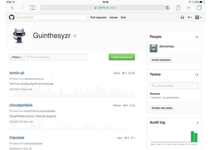Open the People heading
This screenshot has width=211, height=150.
coord(155,37)
